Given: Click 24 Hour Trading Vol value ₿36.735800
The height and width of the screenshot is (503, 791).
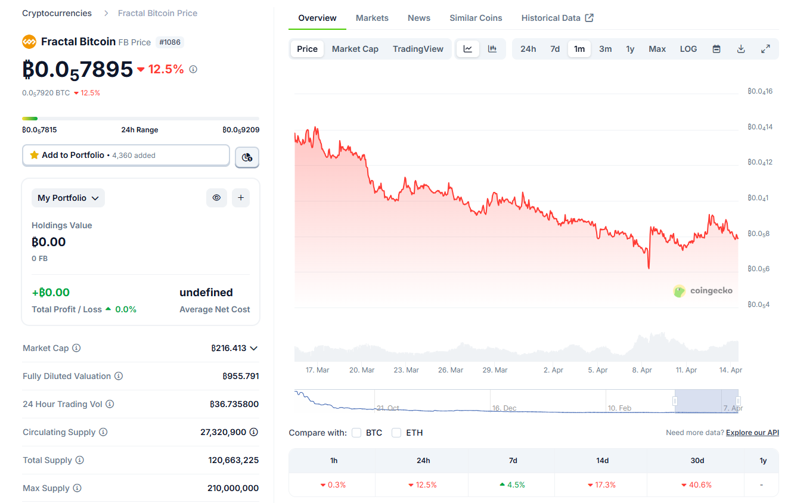Looking at the screenshot, I should point(234,404).
